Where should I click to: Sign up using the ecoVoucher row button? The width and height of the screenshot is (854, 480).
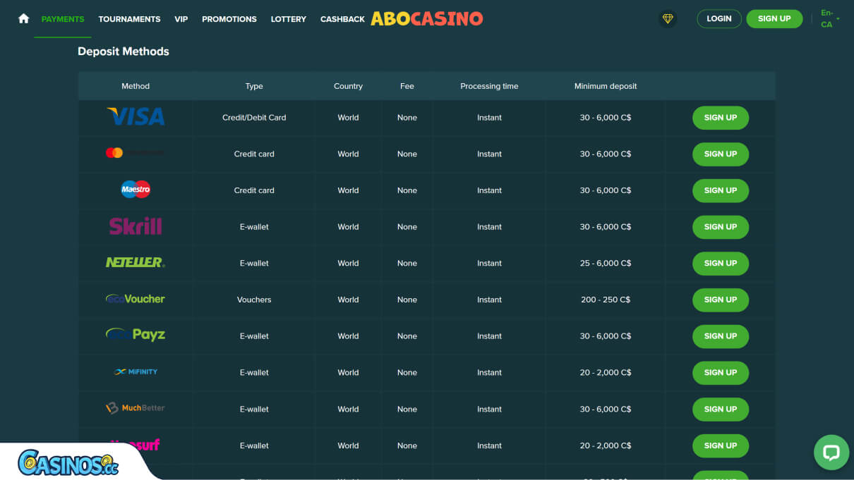coord(721,300)
